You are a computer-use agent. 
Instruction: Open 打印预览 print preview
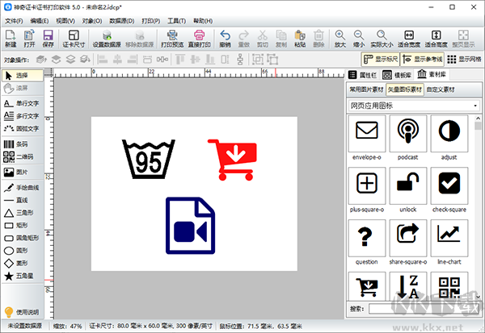(172, 39)
